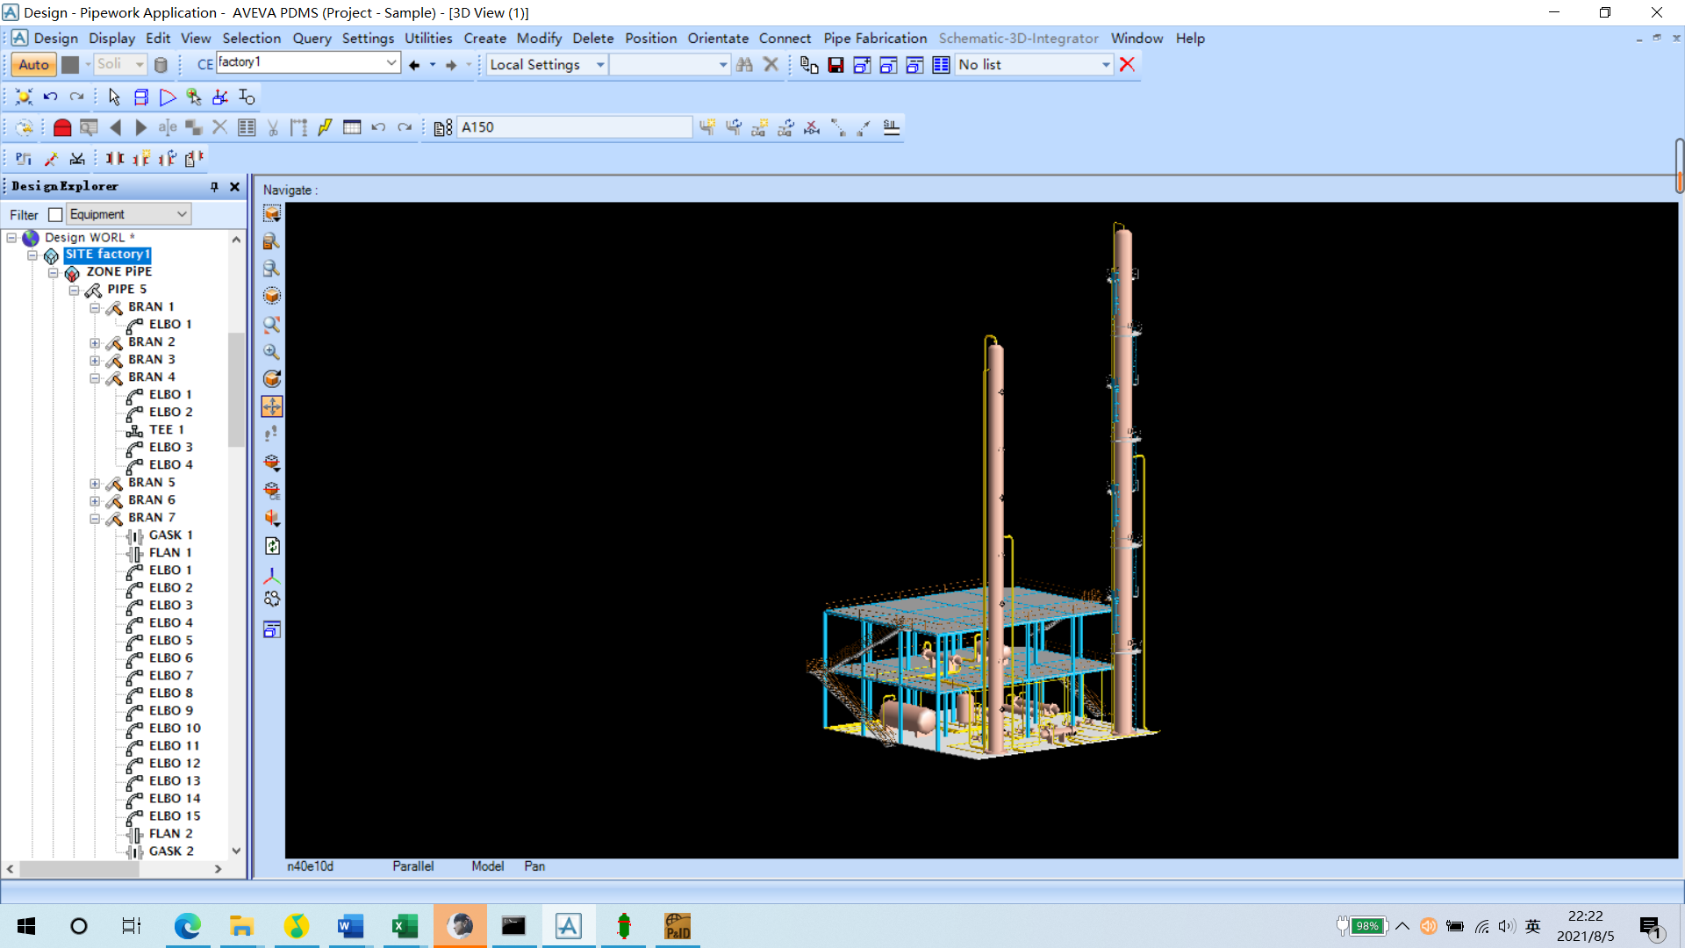
Task: Click the A150 specification field
Action: coord(575,127)
